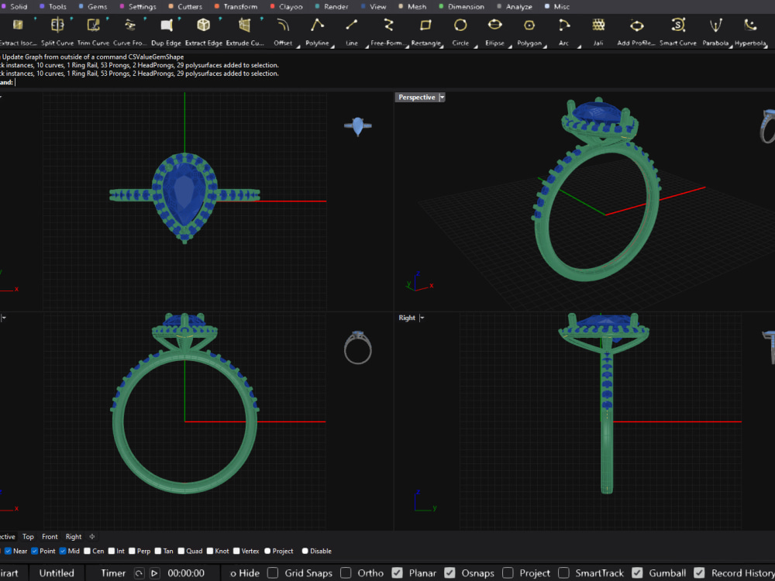Select the Dup Edge tool
The height and width of the screenshot is (581, 775).
(x=167, y=31)
